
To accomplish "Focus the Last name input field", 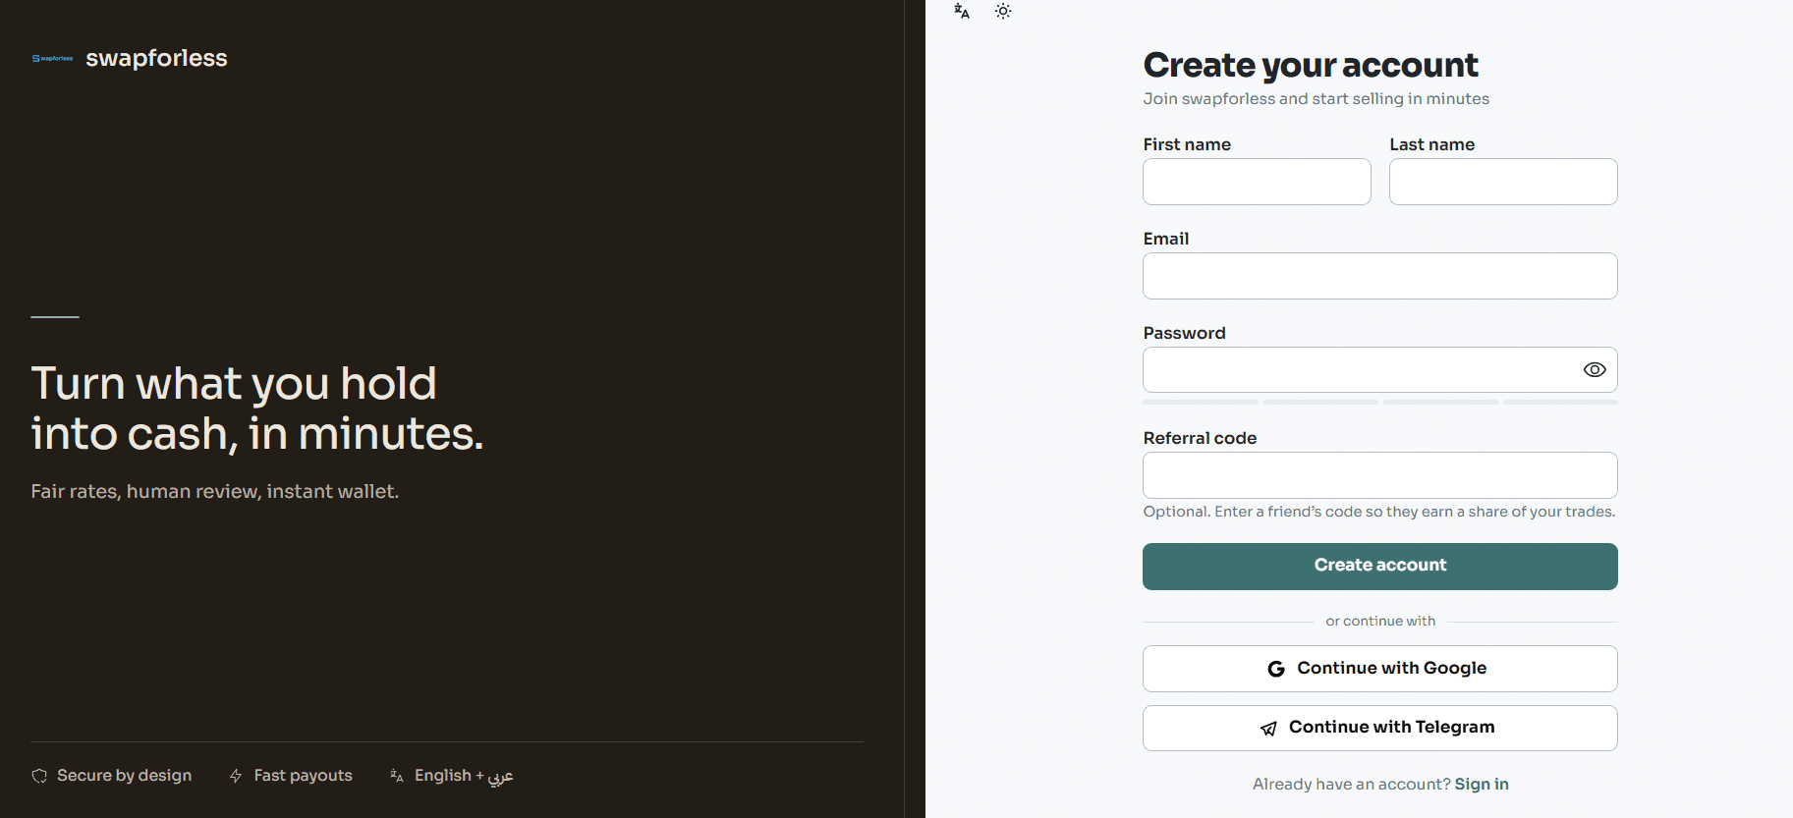I will [1503, 182].
